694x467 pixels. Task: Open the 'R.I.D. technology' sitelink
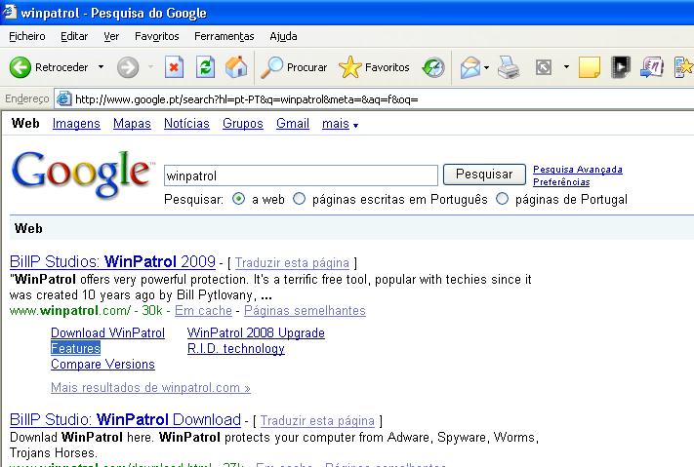pos(236,349)
